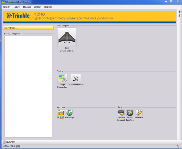Open Support Request keyboard icon
Screen dimensions: 182x149
(121, 113)
